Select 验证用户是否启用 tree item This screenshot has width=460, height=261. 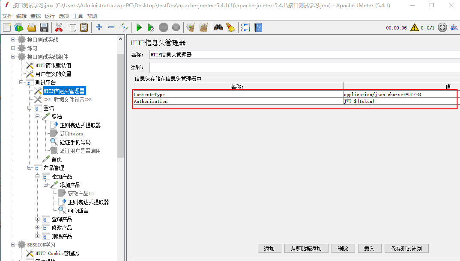(80, 151)
